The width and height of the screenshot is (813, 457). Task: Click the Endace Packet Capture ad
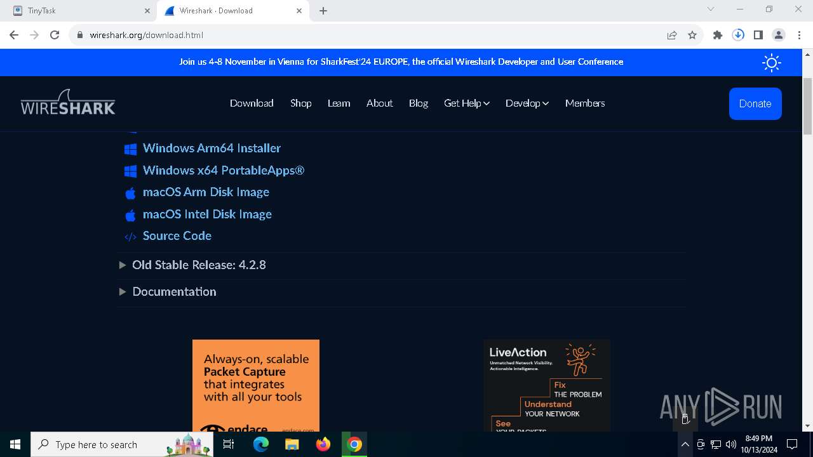(256, 386)
